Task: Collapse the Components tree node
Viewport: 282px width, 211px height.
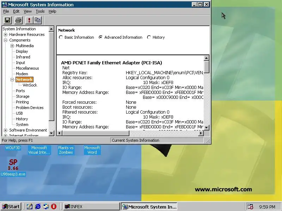Action: [x=5, y=40]
